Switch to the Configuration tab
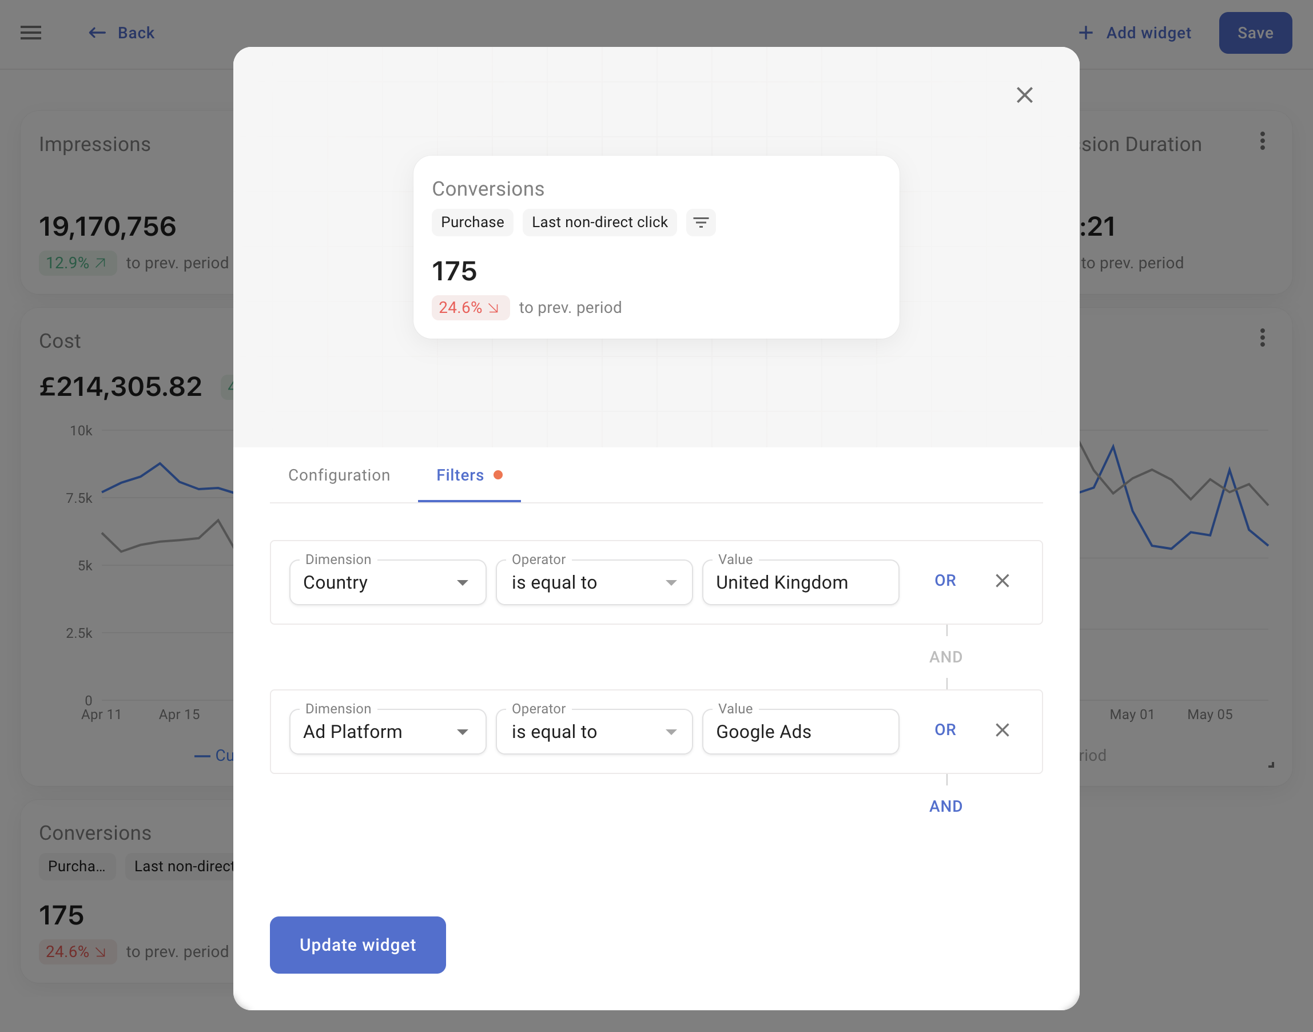The image size is (1313, 1032). point(339,475)
